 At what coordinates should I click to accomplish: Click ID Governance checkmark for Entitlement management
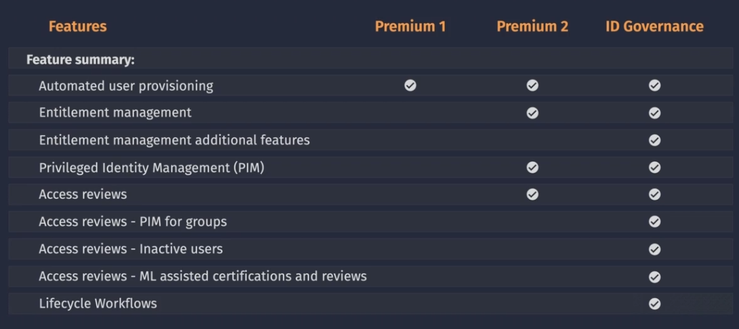point(654,113)
